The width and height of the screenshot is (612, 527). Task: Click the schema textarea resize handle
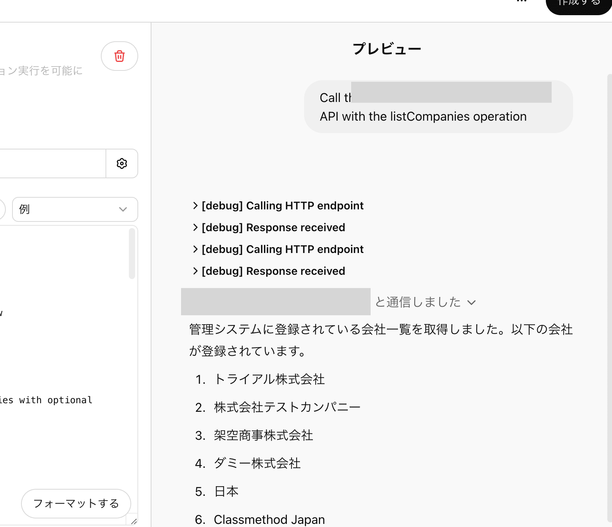click(x=134, y=521)
